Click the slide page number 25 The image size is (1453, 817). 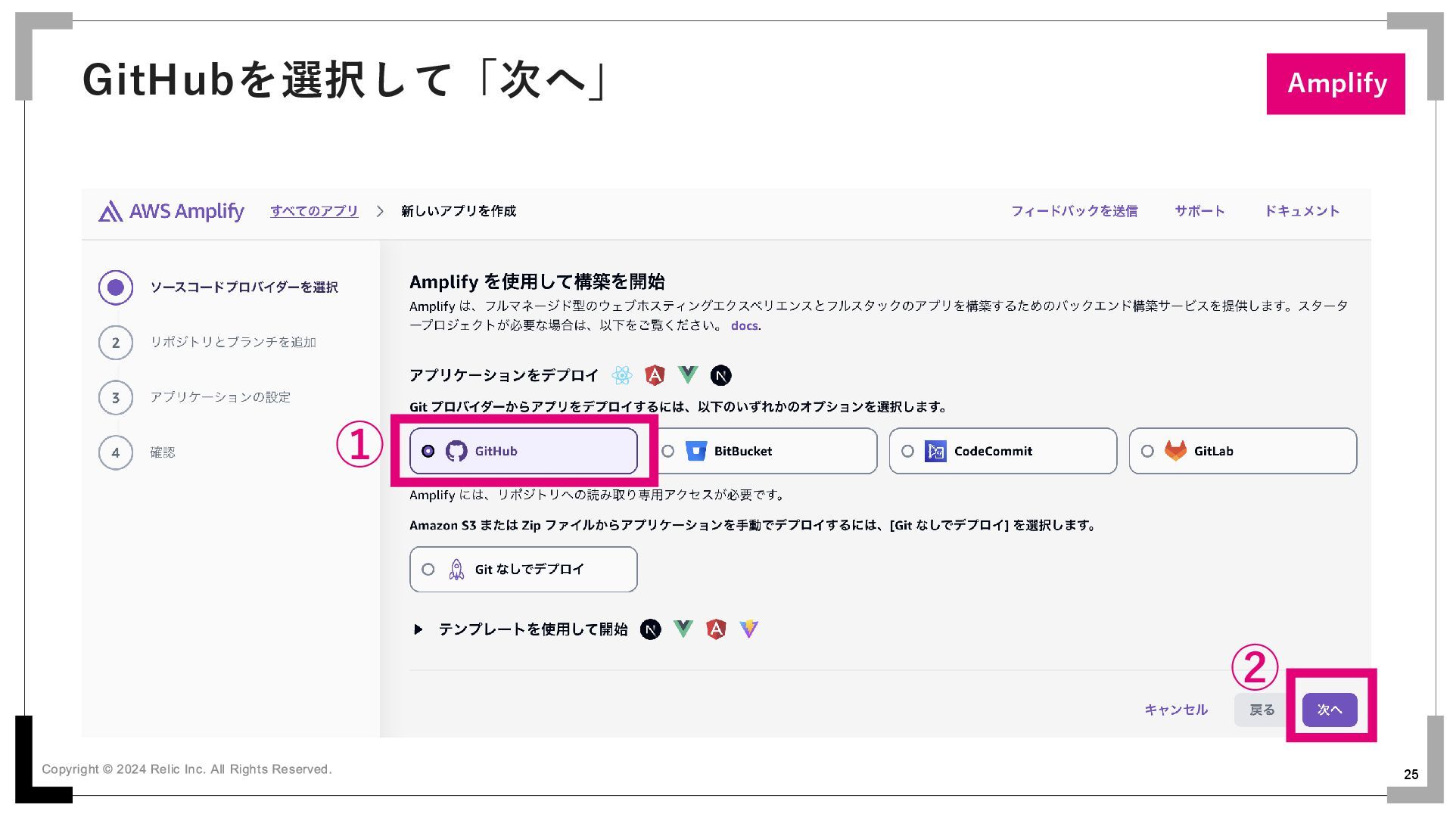[1411, 774]
